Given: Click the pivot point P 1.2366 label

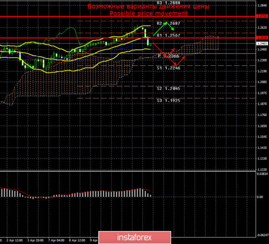Looking at the screenshot, I should 168,56.
